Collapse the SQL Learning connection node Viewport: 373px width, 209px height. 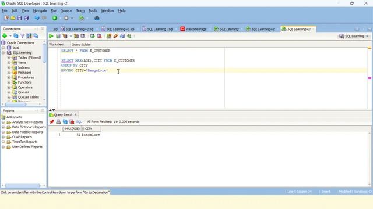pyautogui.click(x=3, y=53)
